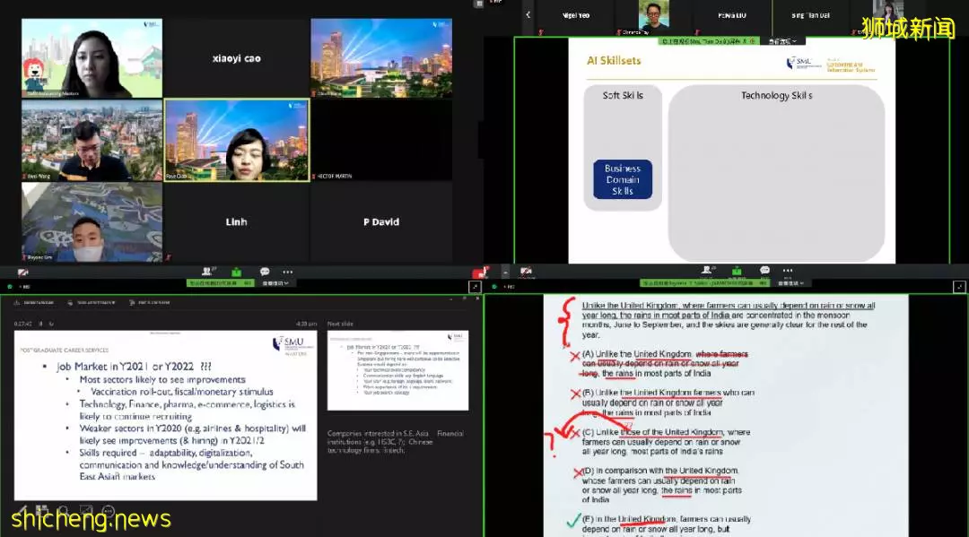The width and height of the screenshot is (969, 537).
Task: Click answer choice (D) in grammar question
Action: (661, 485)
